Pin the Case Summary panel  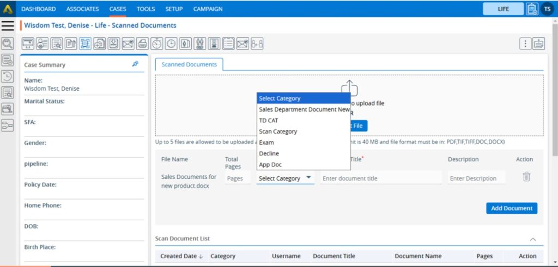pos(135,64)
